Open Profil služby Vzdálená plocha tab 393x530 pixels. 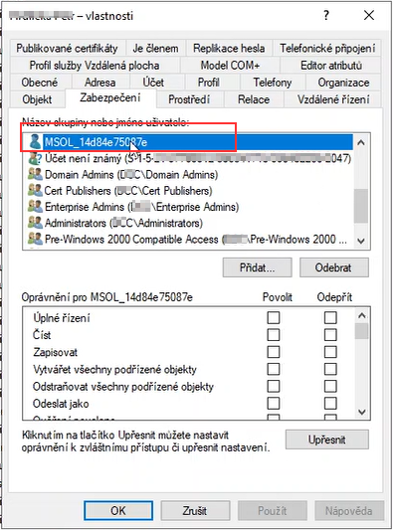95,66
